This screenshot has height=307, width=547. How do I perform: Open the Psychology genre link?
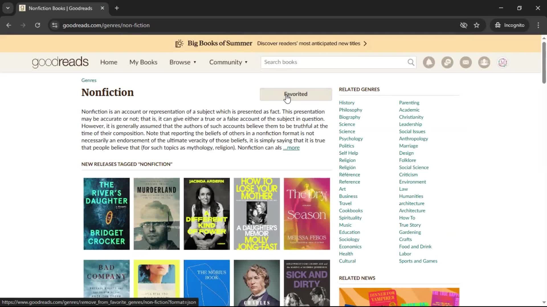click(351, 139)
